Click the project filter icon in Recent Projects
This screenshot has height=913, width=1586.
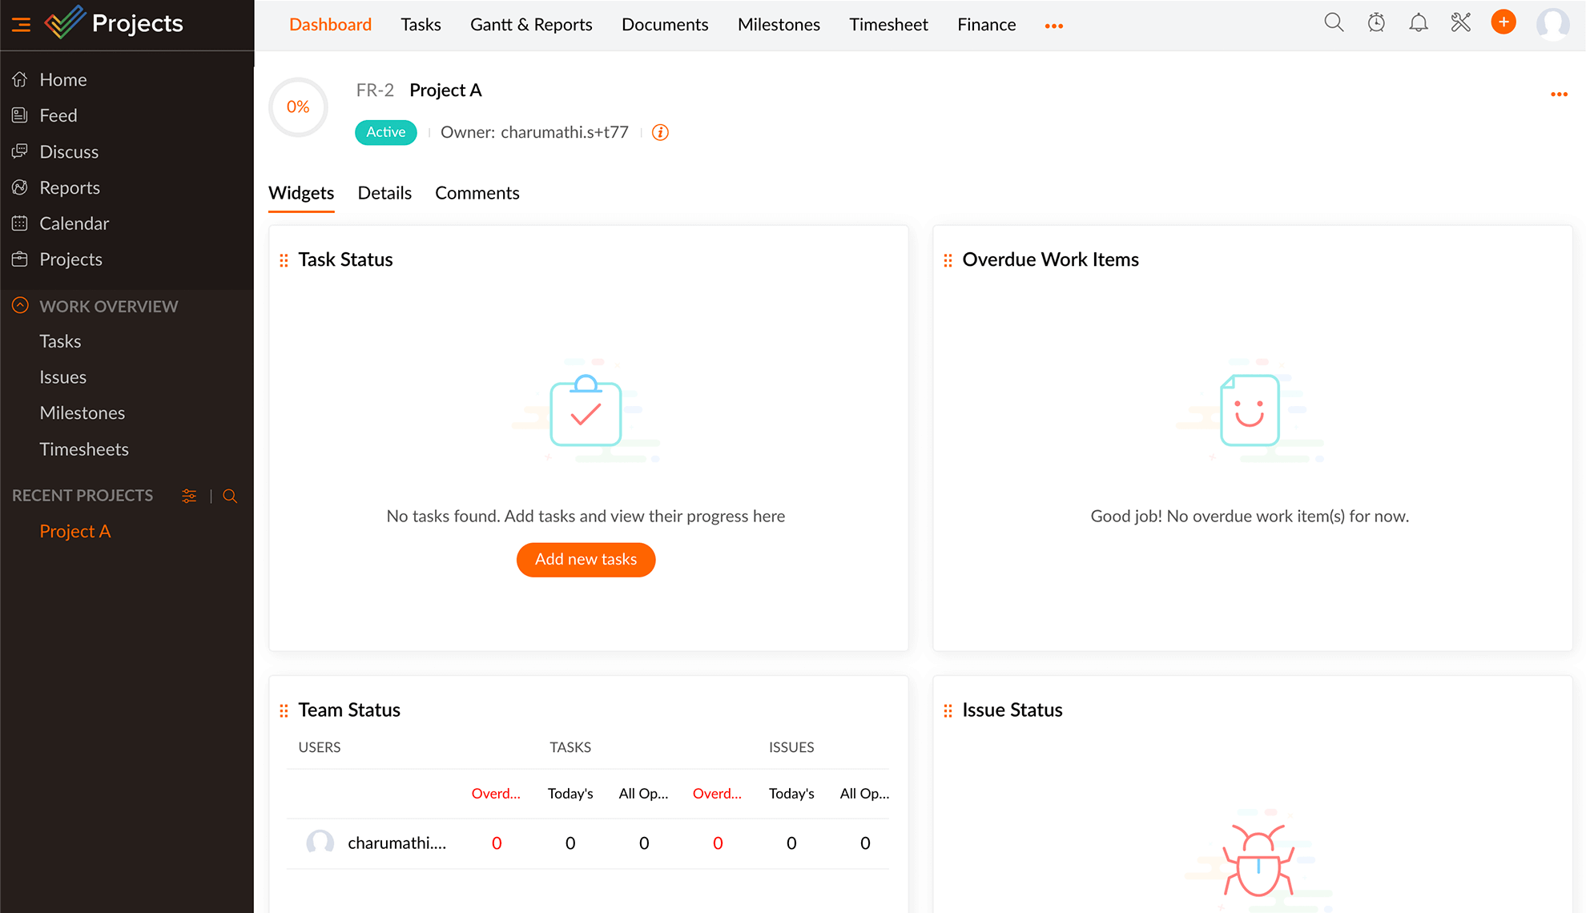pyautogui.click(x=188, y=496)
